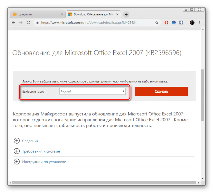Image resolution: width=213 pixels, height=193 pixels.
Task: Open the user profile avatar
Action: point(192,23)
